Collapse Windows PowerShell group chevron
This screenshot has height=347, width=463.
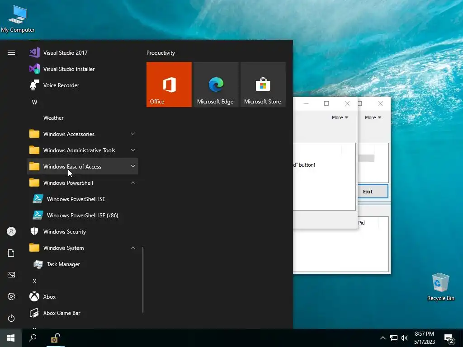point(133,183)
